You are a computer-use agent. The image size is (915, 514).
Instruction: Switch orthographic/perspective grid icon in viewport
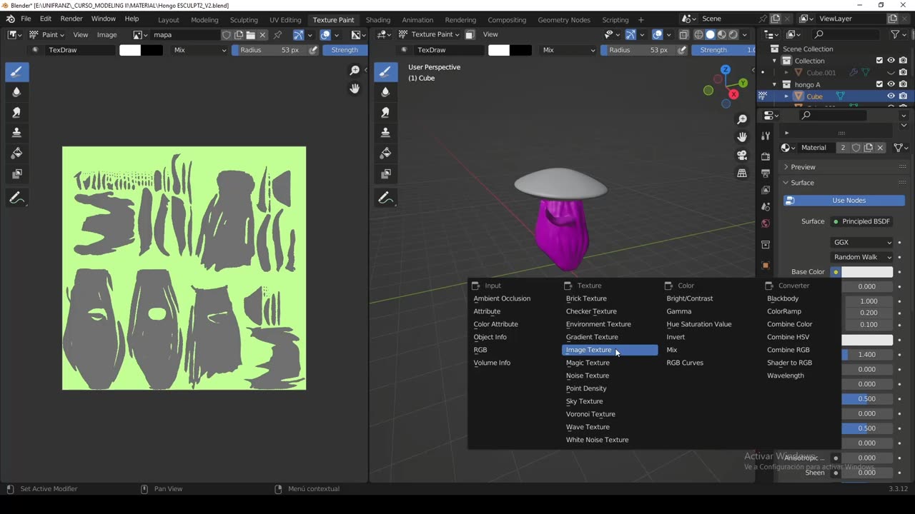(742, 173)
